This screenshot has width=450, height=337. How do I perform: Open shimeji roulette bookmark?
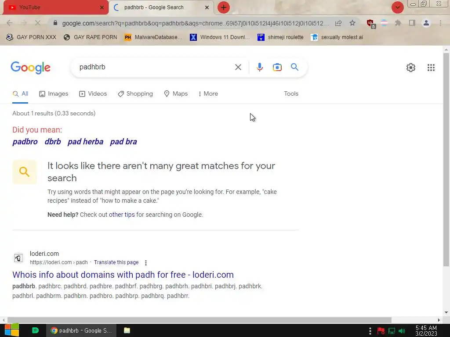pos(281,37)
